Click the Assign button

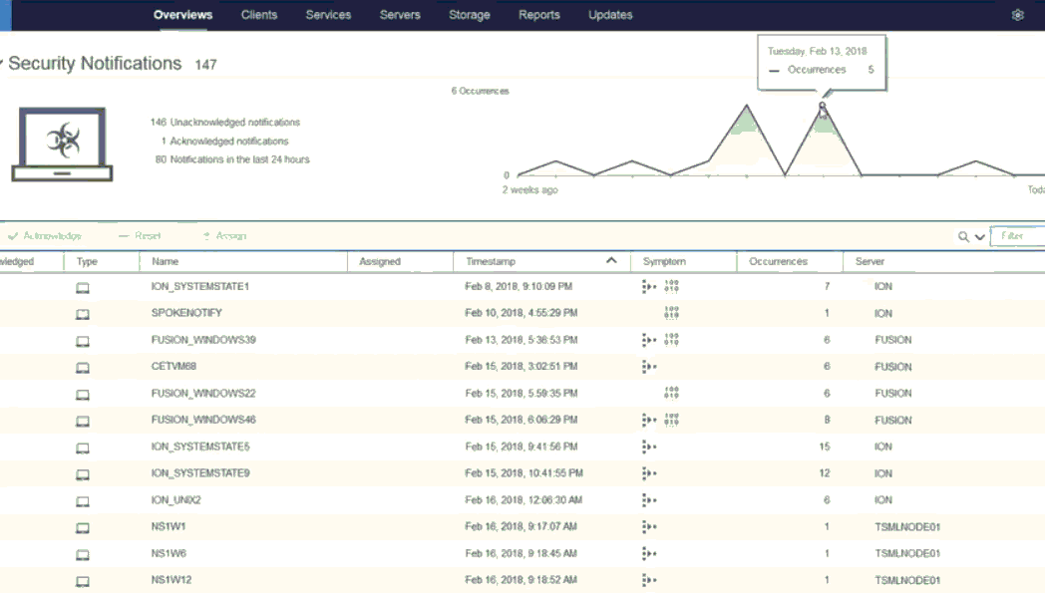224,236
